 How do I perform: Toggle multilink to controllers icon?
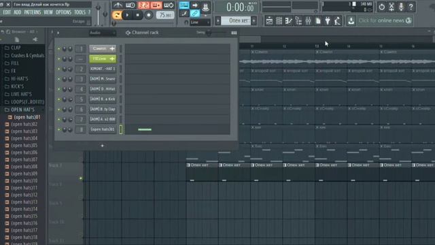click(195, 13)
